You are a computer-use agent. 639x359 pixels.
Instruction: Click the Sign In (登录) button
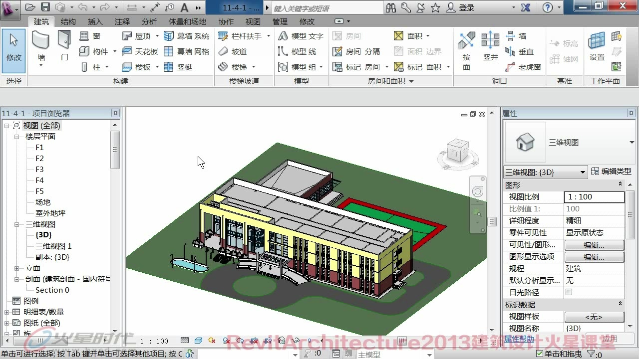[x=461, y=7]
